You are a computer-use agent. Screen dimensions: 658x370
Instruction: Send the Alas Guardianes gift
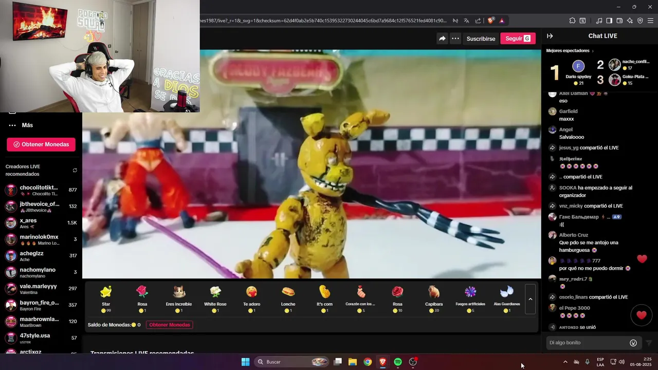[507, 299]
